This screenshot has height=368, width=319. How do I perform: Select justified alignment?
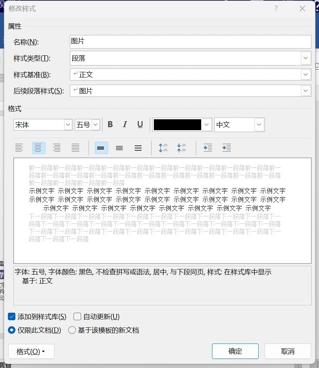[x=75, y=148]
